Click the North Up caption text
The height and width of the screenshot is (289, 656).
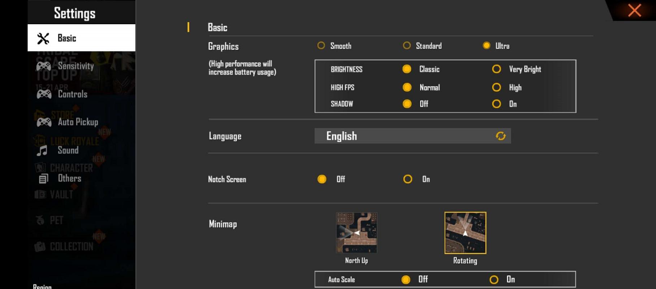point(357,260)
